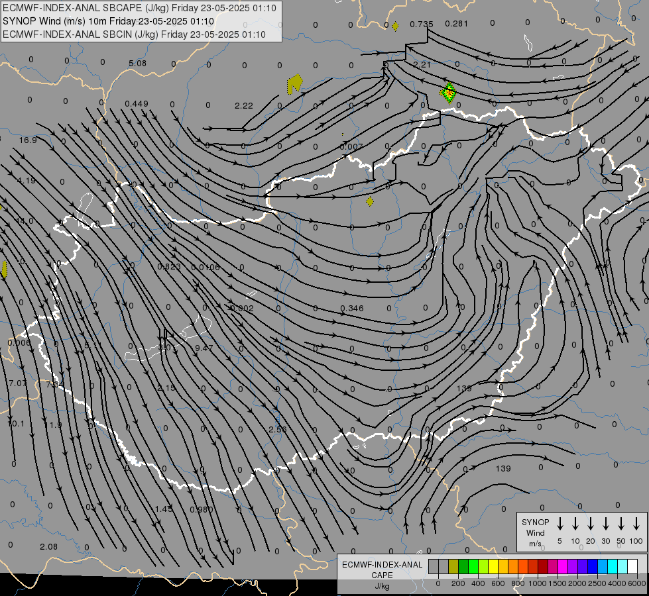
Task: Choose the magenta CAPE swatch after 1500
Action: (563, 567)
